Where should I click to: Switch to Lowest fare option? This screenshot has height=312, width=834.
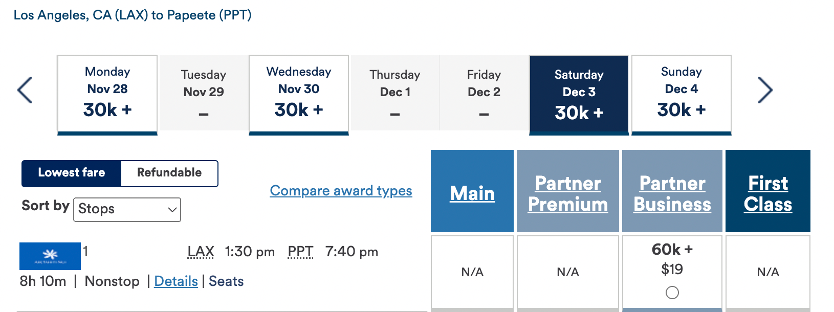coord(72,173)
